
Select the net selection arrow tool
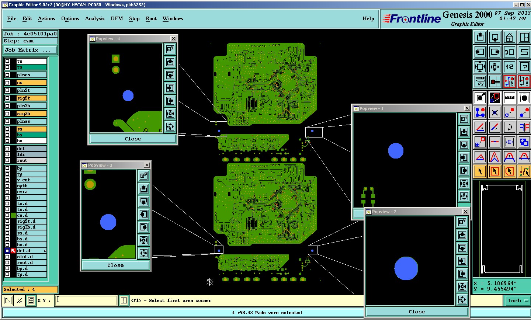click(524, 171)
